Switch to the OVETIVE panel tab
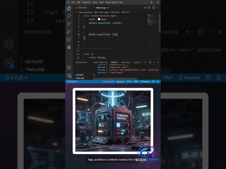Image resolution: width=226 pixels, height=169 pixels. 137,62
